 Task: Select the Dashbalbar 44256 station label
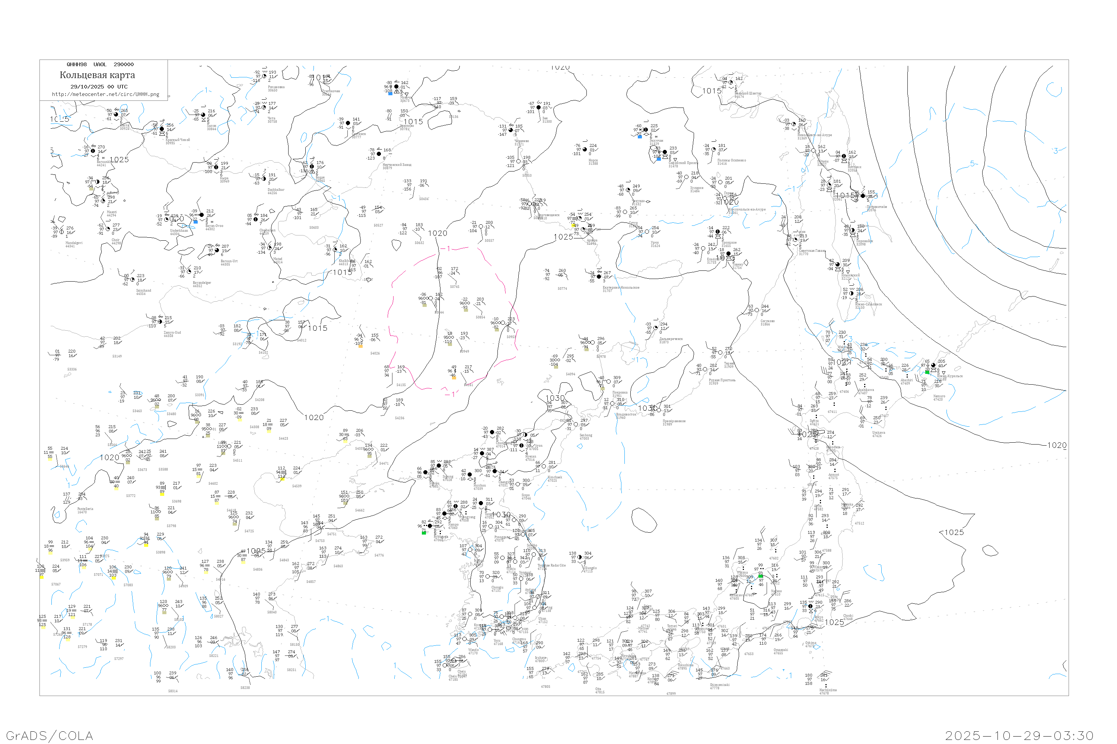[x=276, y=191]
